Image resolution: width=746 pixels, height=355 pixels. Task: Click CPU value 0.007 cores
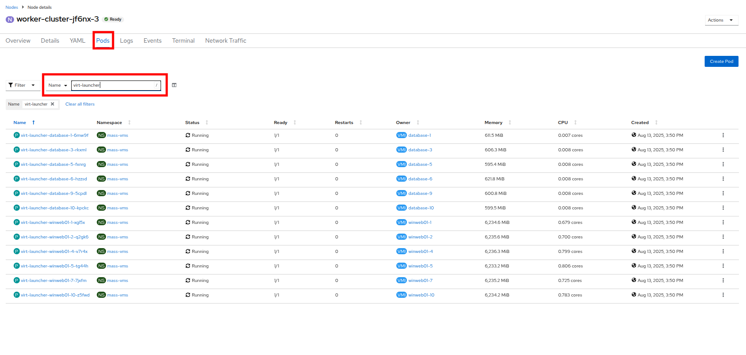(570, 135)
